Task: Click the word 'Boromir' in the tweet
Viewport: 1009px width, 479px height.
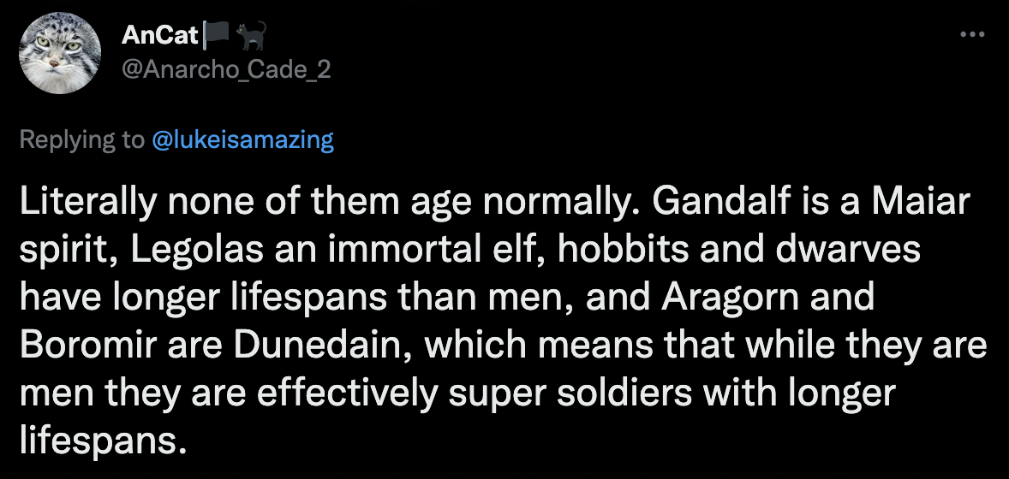Action: pos(88,344)
